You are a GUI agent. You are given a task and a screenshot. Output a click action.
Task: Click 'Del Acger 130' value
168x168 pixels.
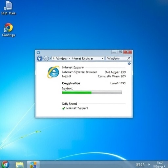115,72
